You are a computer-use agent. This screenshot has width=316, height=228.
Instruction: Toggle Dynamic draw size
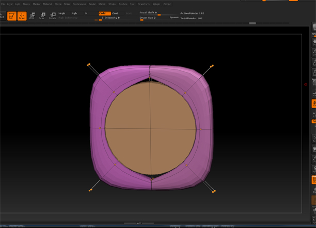(174, 18)
